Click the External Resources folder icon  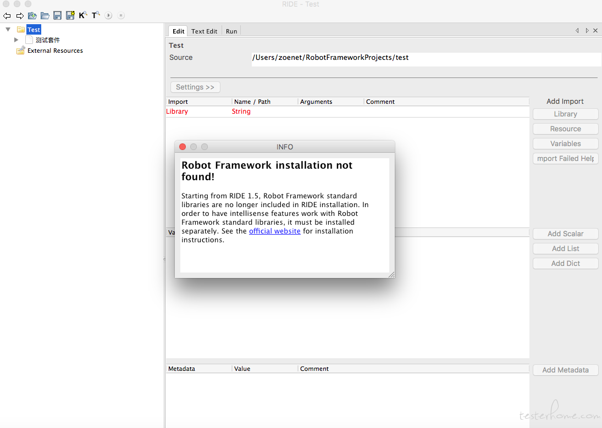(x=21, y=51)
